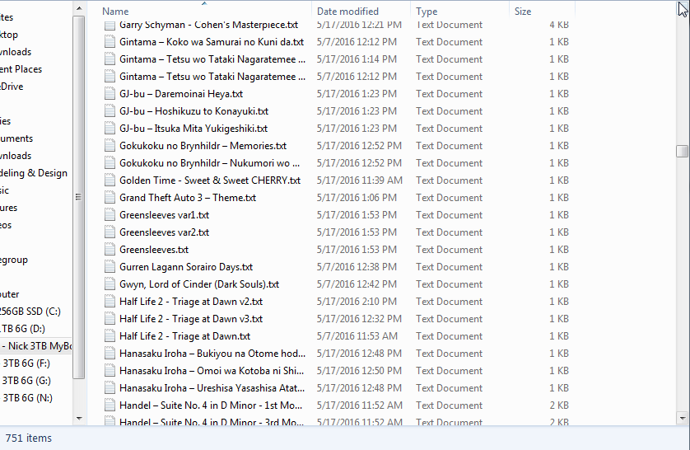Click the navigation pane scroll up arrow
The image size is (690, 450).
point(79,8)
